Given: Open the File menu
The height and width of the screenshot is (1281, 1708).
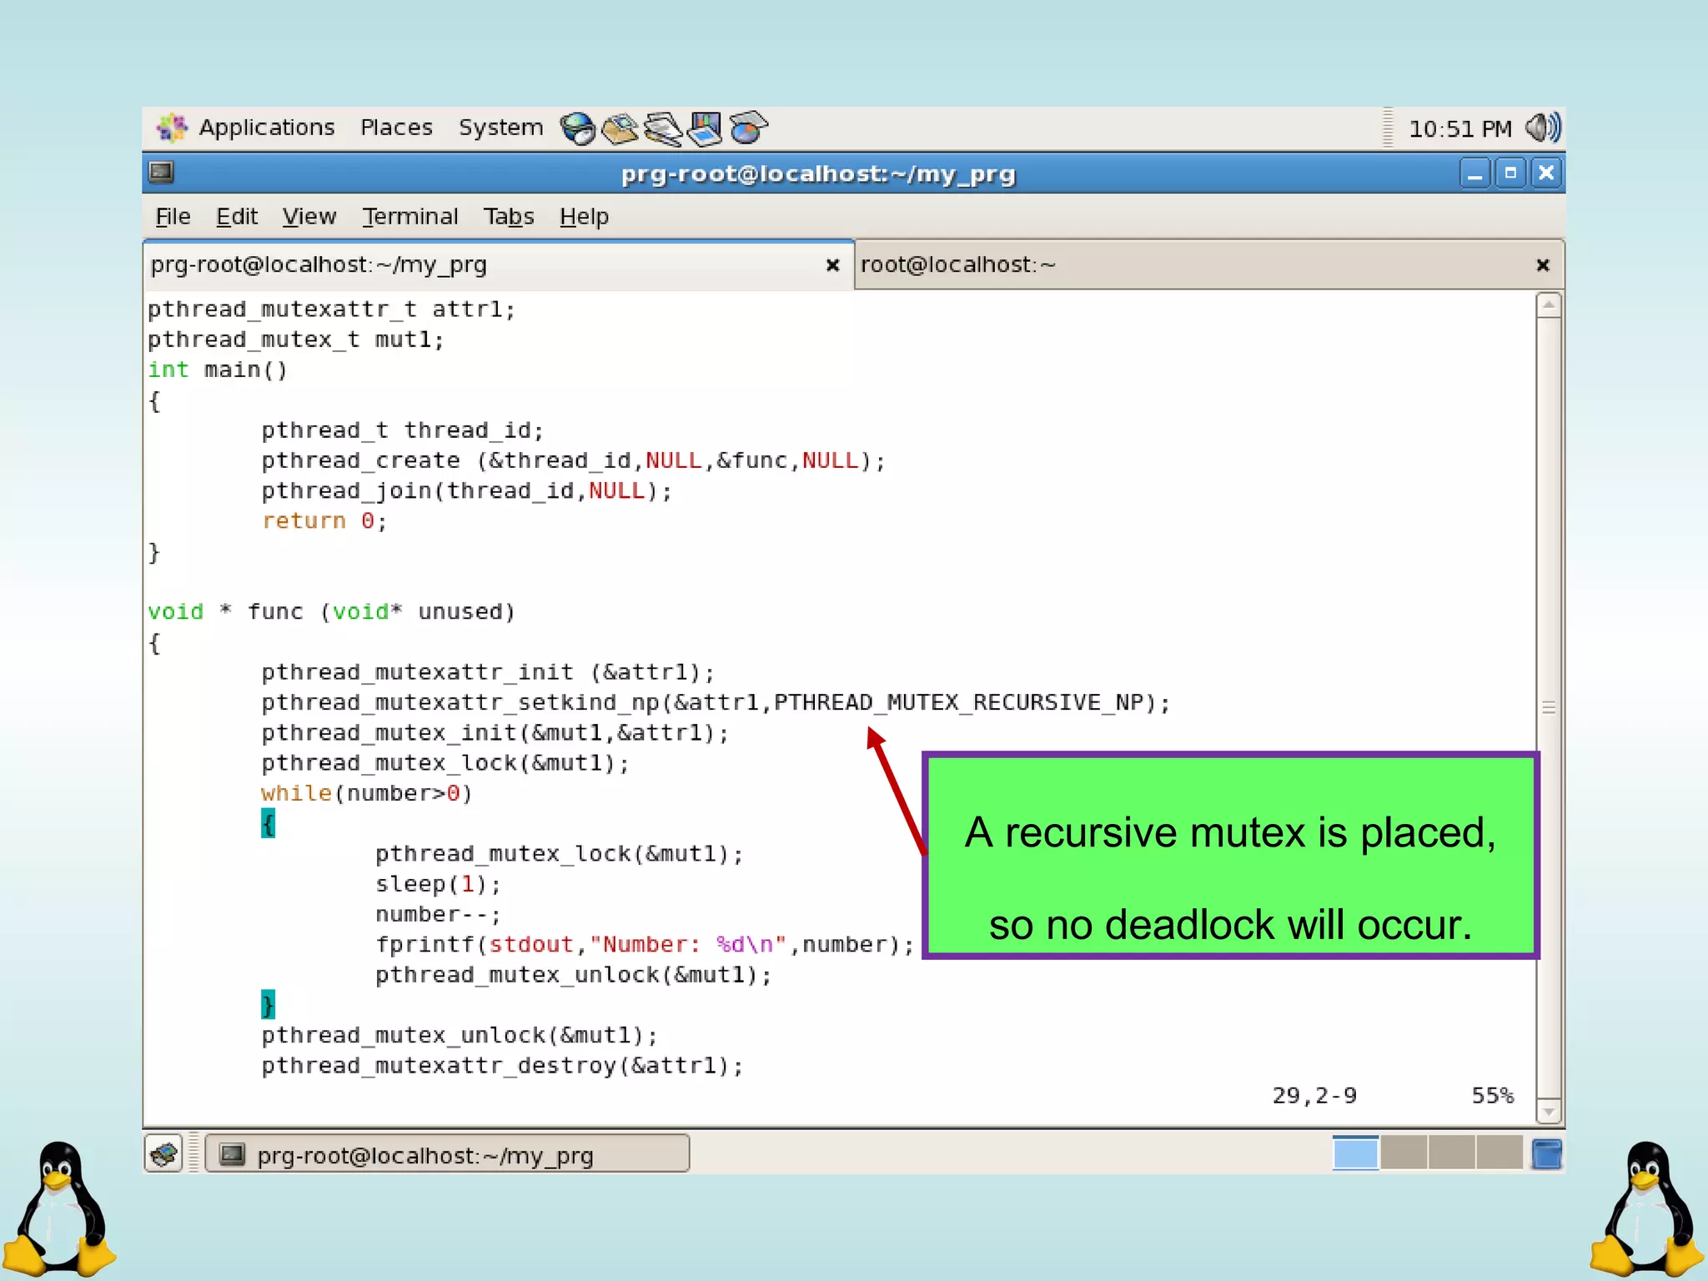Looking at the screenshot, I should (173, 217).
